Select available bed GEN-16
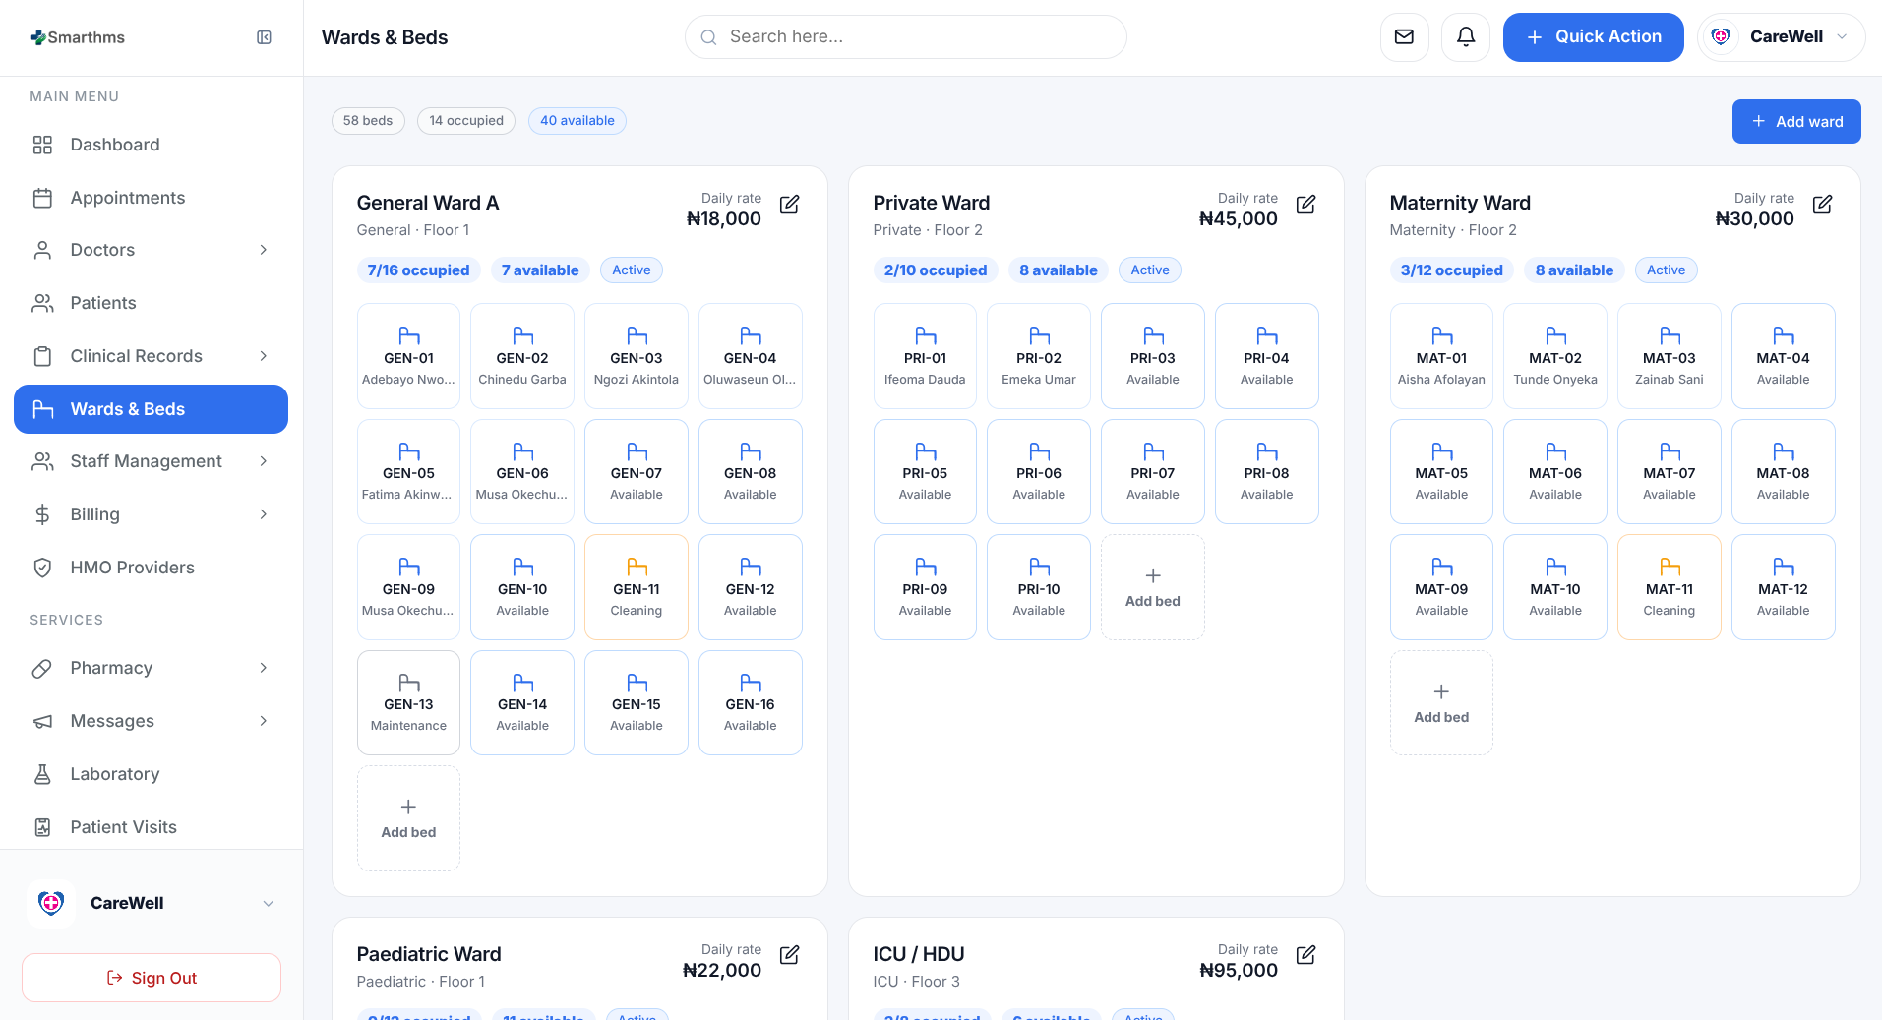This screenshot has width=1882, height=1020. point(751,702)
